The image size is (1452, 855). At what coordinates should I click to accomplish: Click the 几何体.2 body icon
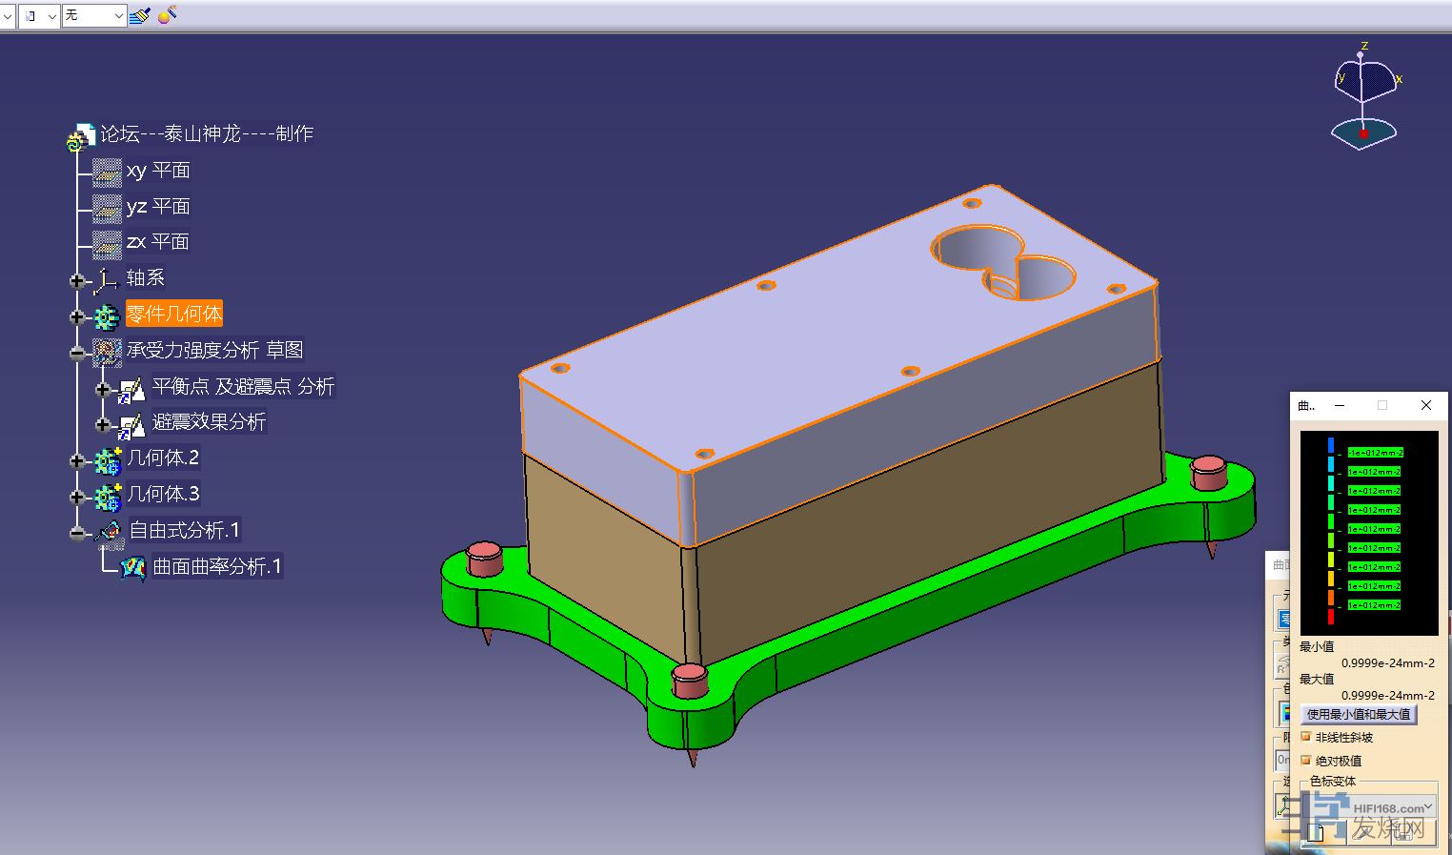click(x=107, y=460)
